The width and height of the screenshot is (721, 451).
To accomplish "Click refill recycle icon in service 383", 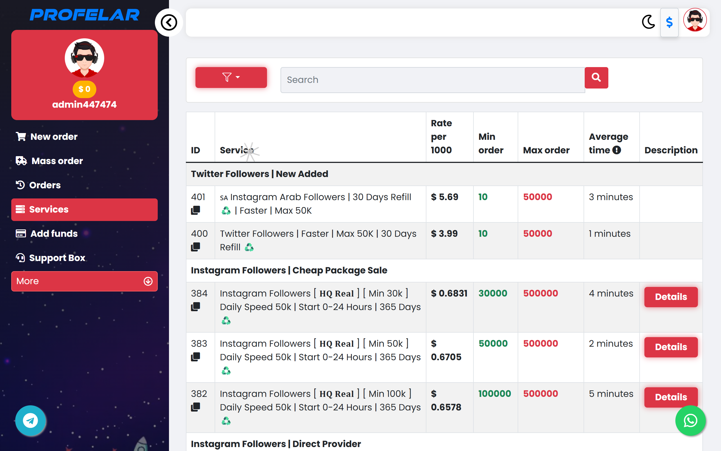I will (x=226, y=371).
